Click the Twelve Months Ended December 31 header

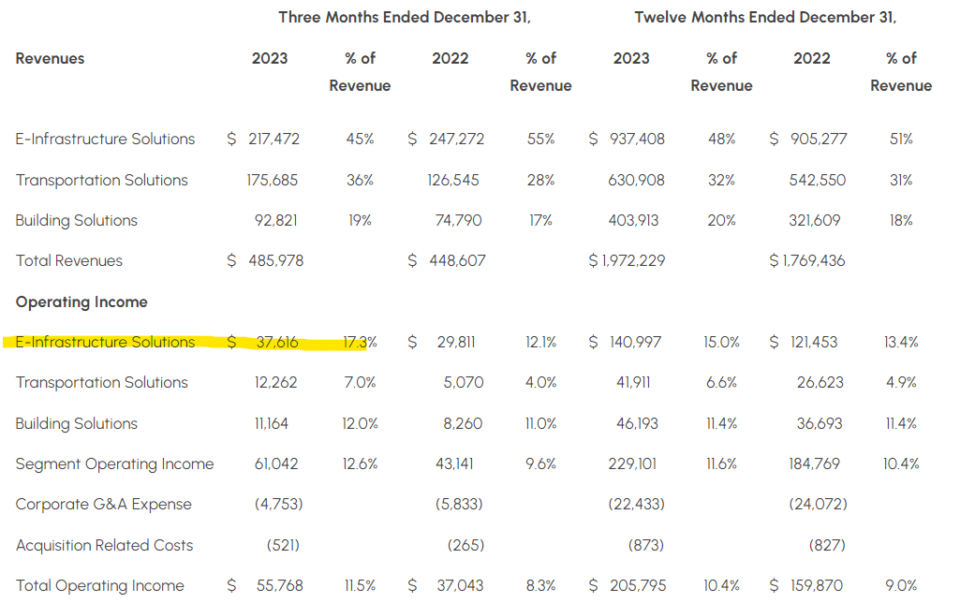pos(765,18)
